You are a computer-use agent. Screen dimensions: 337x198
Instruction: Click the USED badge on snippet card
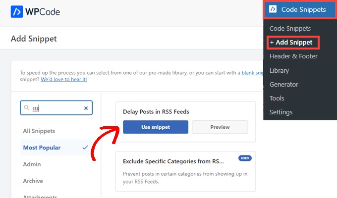click(244, 158)
